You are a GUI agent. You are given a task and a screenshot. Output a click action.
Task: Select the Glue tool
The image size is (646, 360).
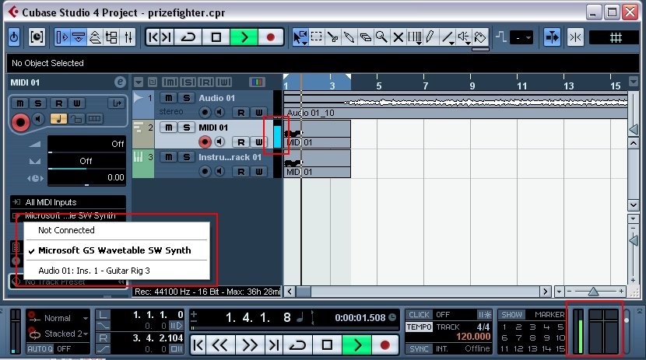coord(349,37)
